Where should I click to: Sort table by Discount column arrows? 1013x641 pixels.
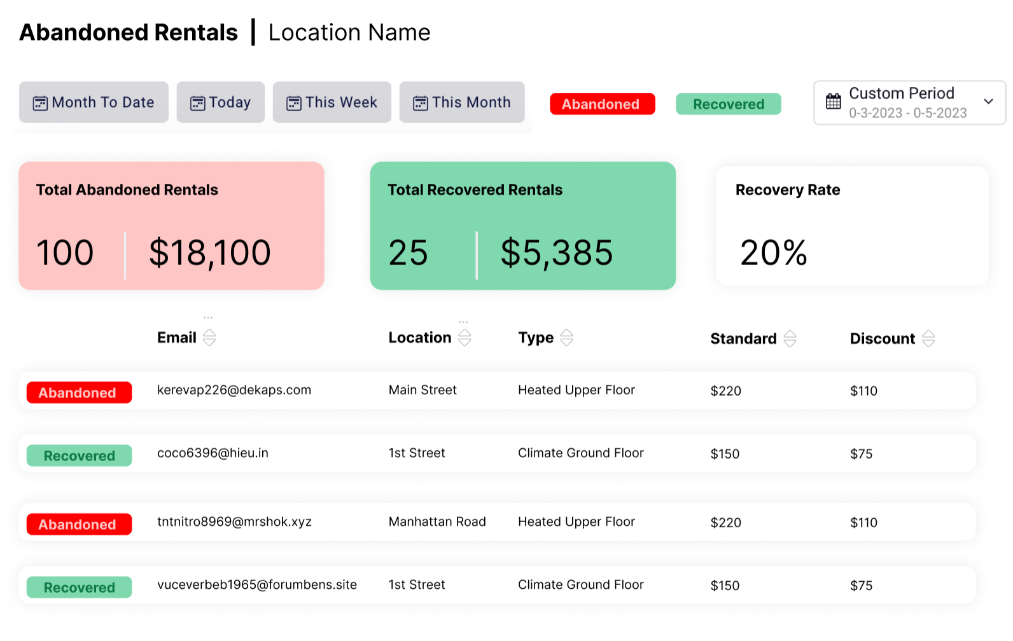coord(929,339)
